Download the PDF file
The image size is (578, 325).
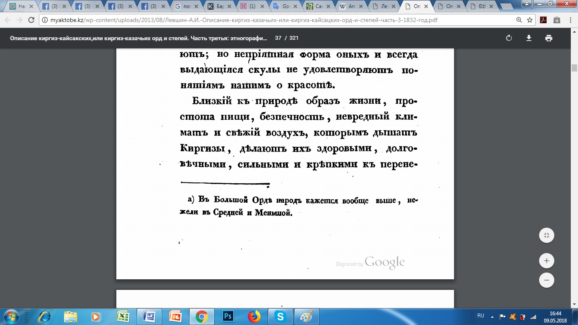click(x=528, y=38)
